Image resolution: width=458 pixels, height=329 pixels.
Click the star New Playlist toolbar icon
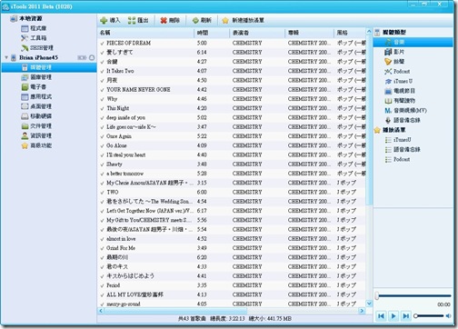(225, 20)
